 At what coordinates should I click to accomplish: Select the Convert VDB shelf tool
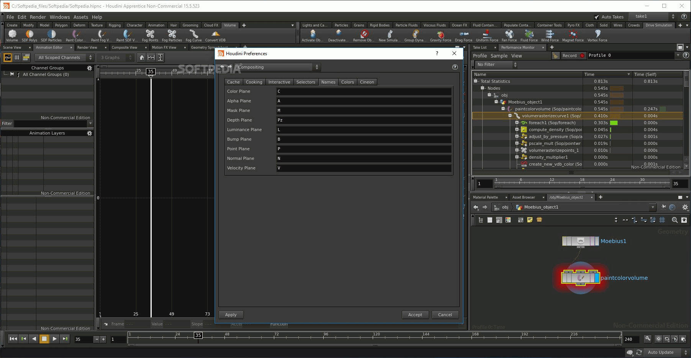click(215, 36)
